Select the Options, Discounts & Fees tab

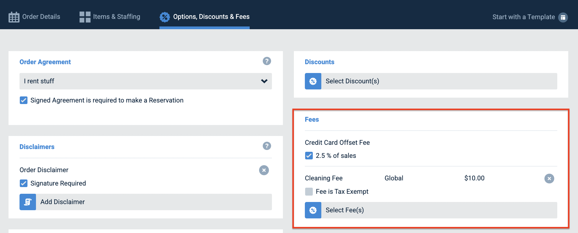[x=205, y=17]
